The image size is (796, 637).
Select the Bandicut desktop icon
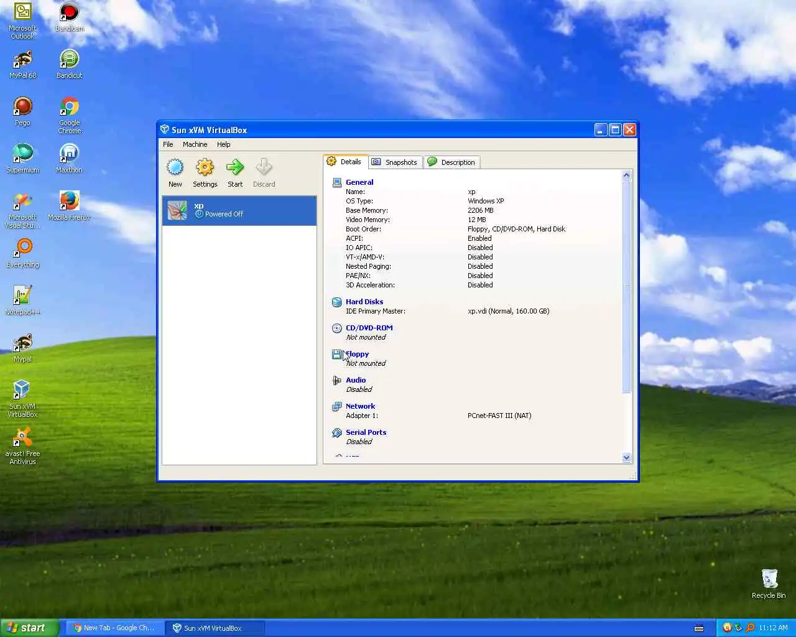pyautogui.click(x=70, y=64)
